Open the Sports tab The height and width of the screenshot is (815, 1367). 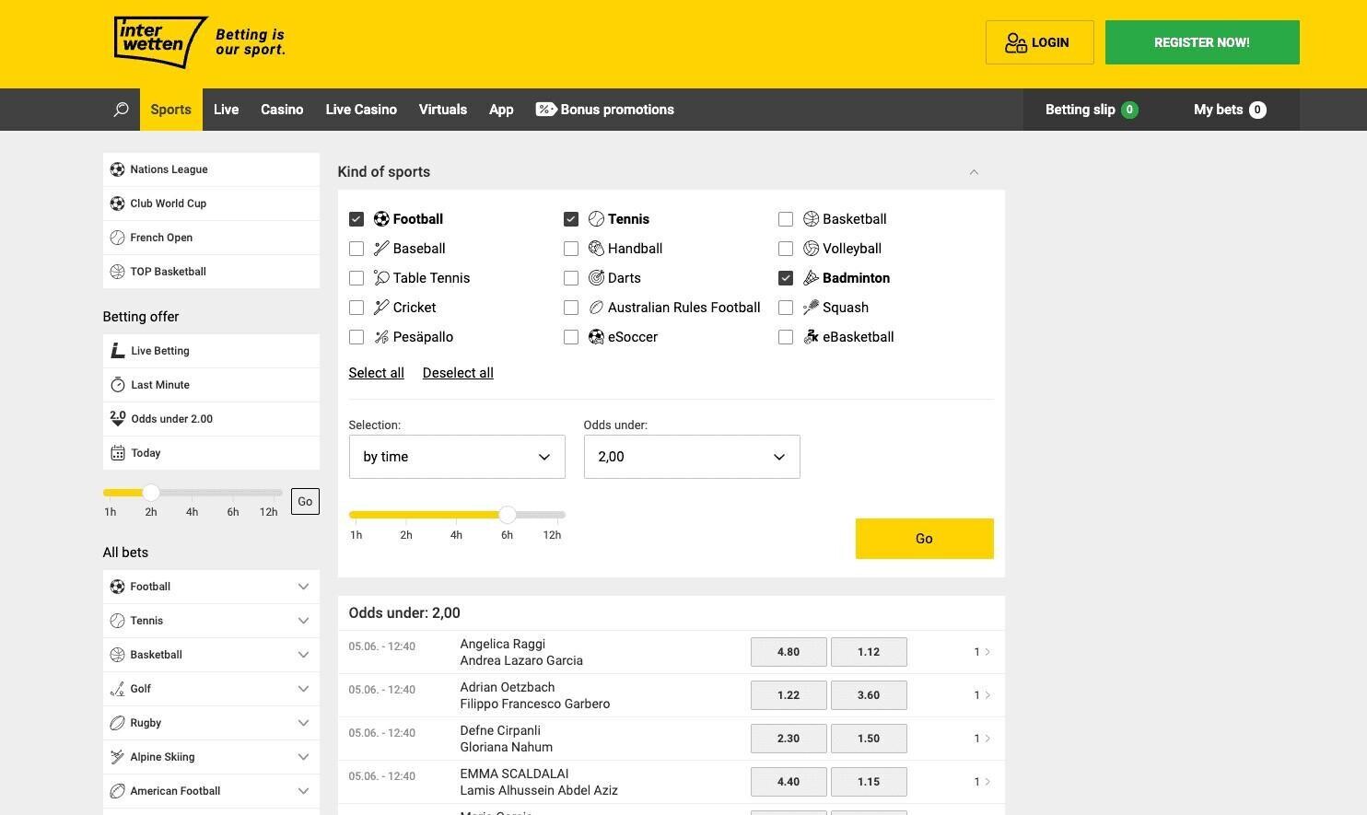click(x=171, y=110)
